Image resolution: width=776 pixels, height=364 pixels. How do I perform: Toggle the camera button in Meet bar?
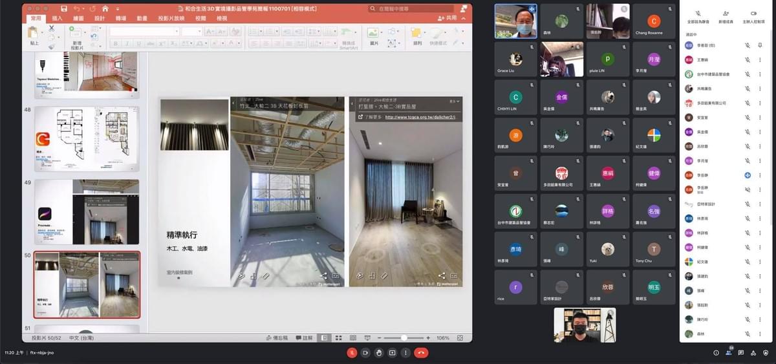click(365, 352)
